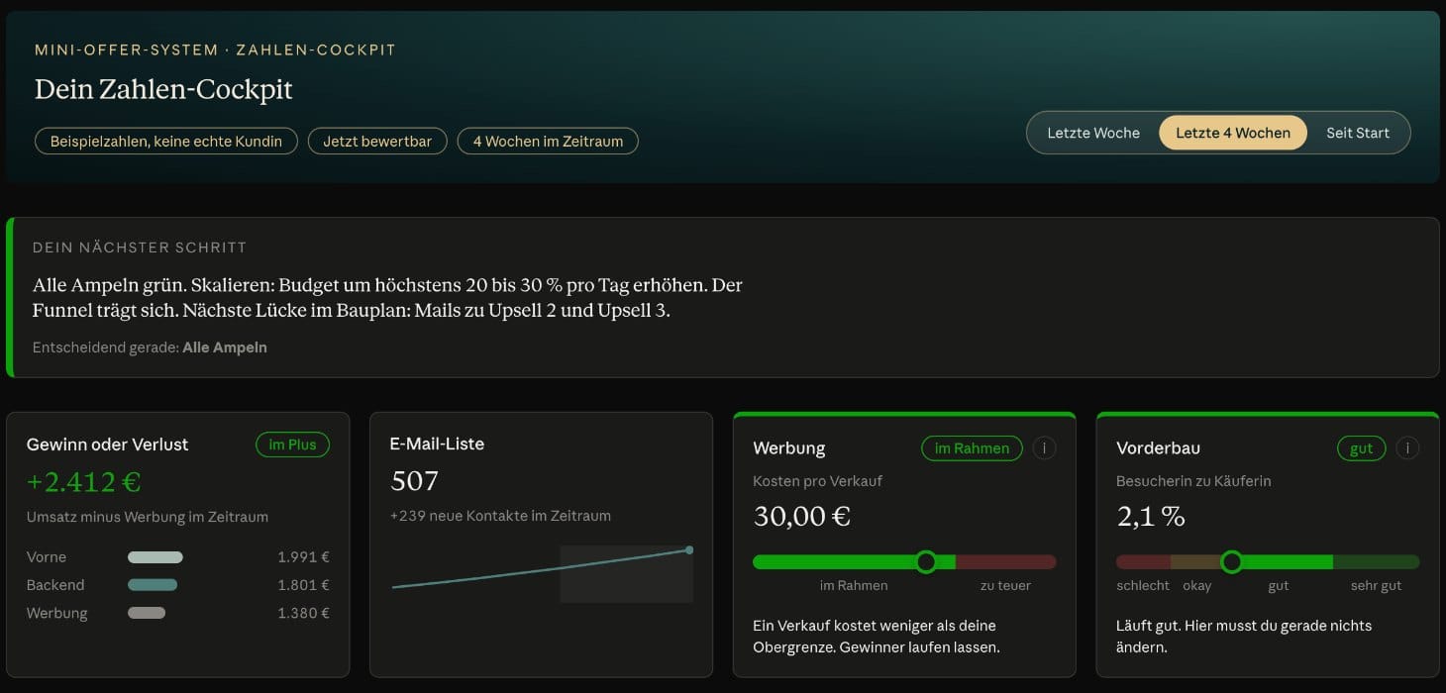Open the info icon on the Vorderbau card
The height and width of the screenshot is (693, 1446).
point(1407,448)
